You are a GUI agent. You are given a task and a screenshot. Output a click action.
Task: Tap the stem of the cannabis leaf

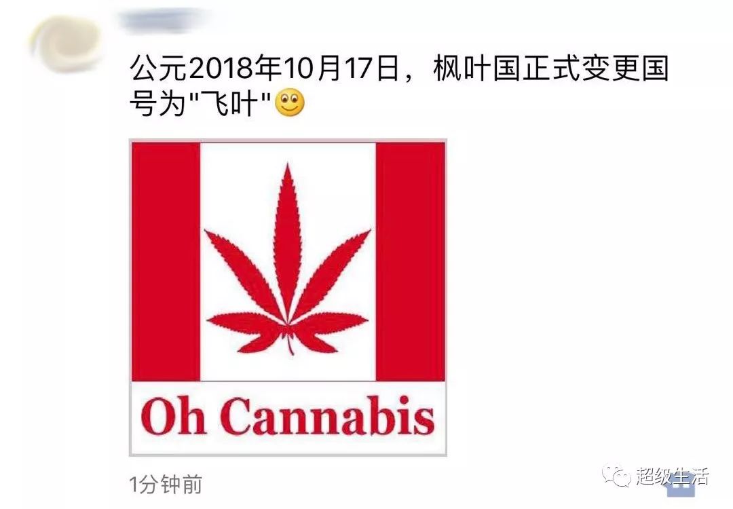click(290, 344)
